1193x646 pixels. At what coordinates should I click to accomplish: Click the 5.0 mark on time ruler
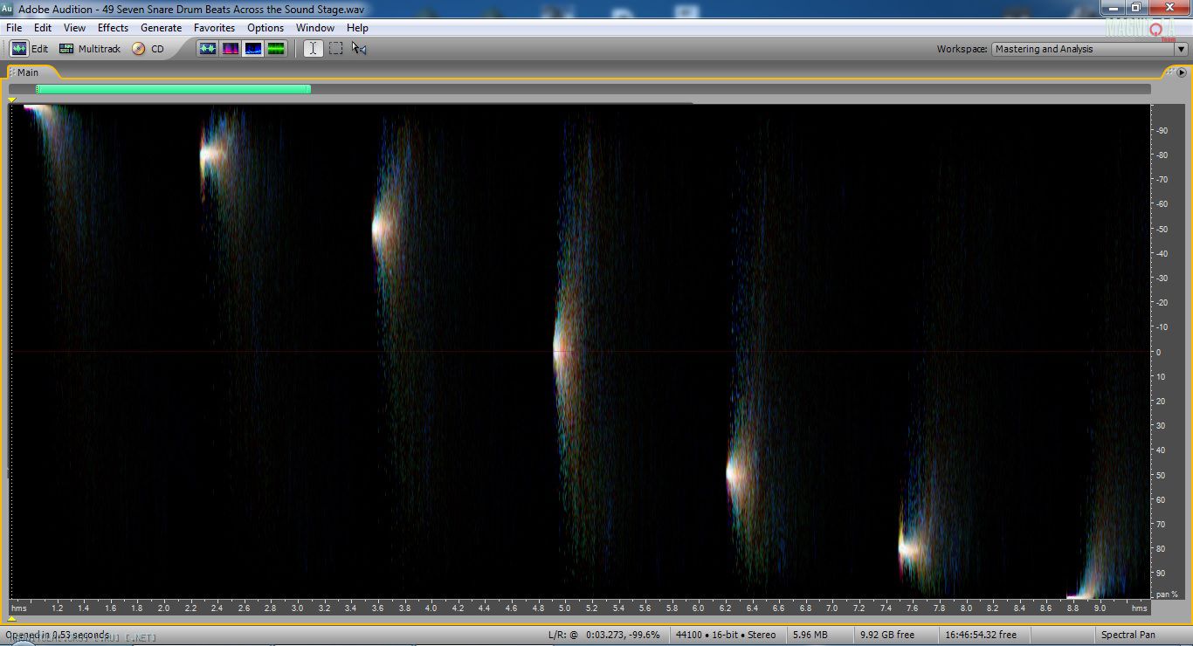[x=565, y=608]
